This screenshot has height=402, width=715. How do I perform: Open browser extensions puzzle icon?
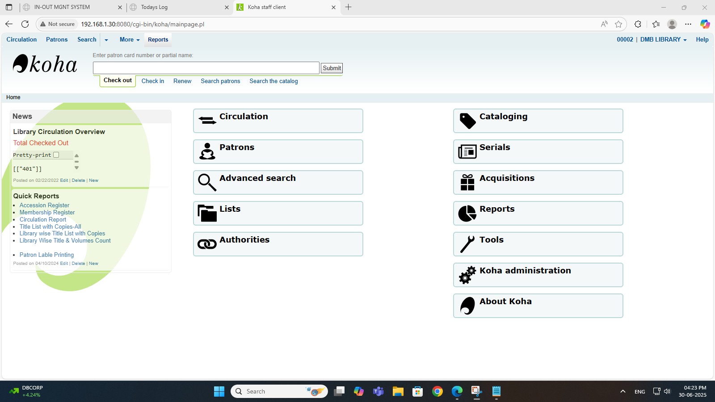(x=638, y=24)
